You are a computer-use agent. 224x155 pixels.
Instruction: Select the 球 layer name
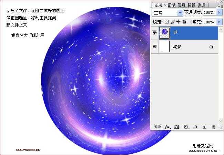click(x=175, y=32)
